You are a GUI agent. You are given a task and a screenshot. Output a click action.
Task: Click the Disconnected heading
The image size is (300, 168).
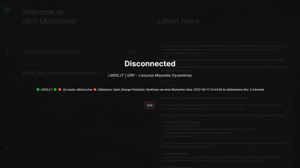pos(150,64)
